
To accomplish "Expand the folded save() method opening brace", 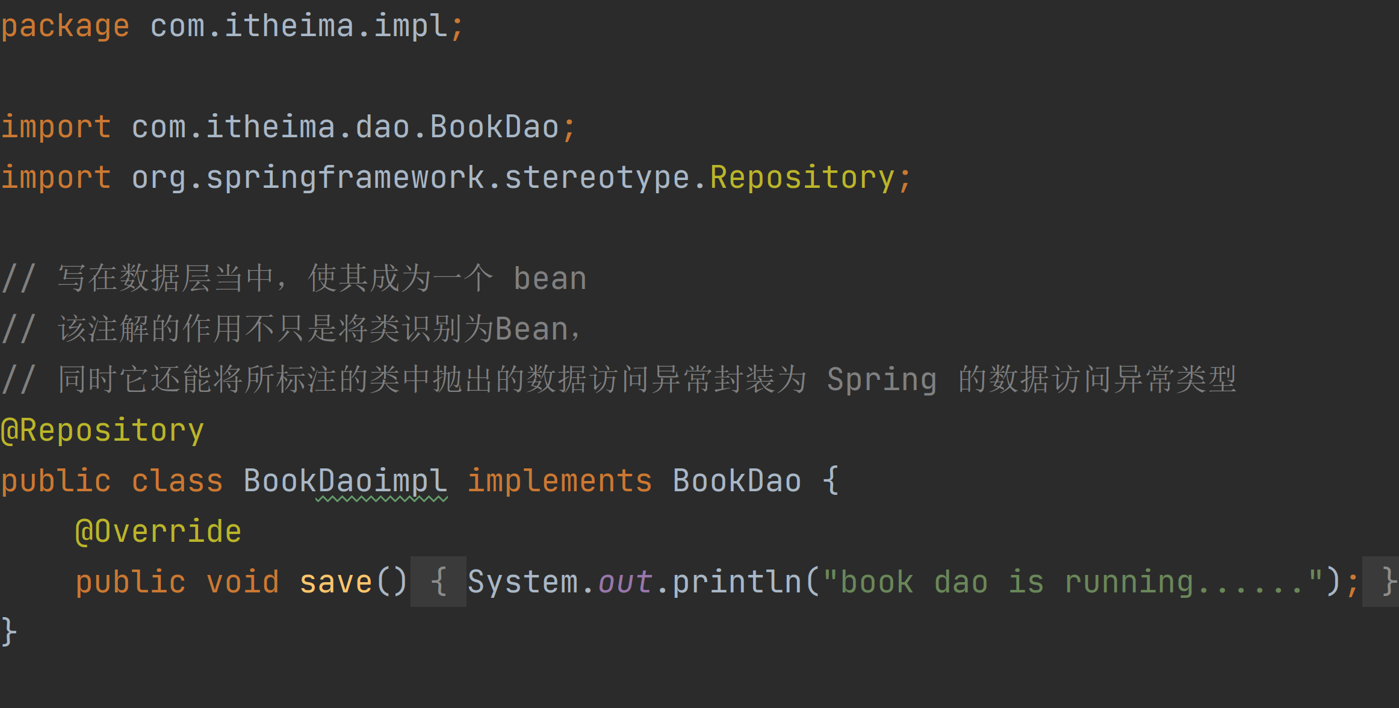I will click(438, 582).
